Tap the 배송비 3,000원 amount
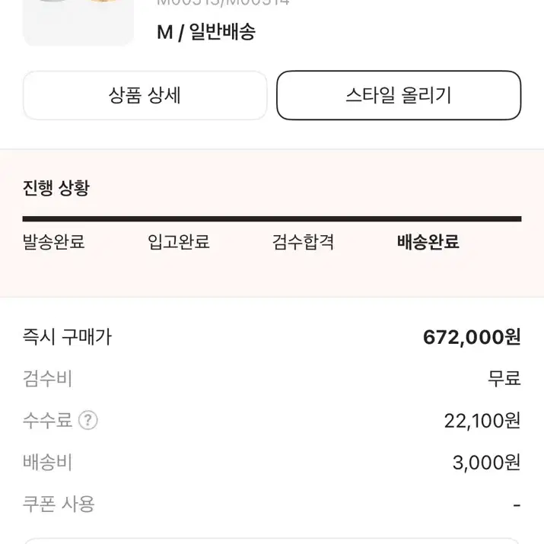 pos(487,463)
